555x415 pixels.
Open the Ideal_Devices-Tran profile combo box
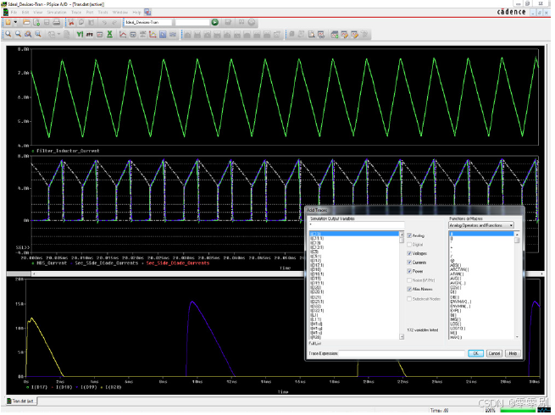[148, 22]
